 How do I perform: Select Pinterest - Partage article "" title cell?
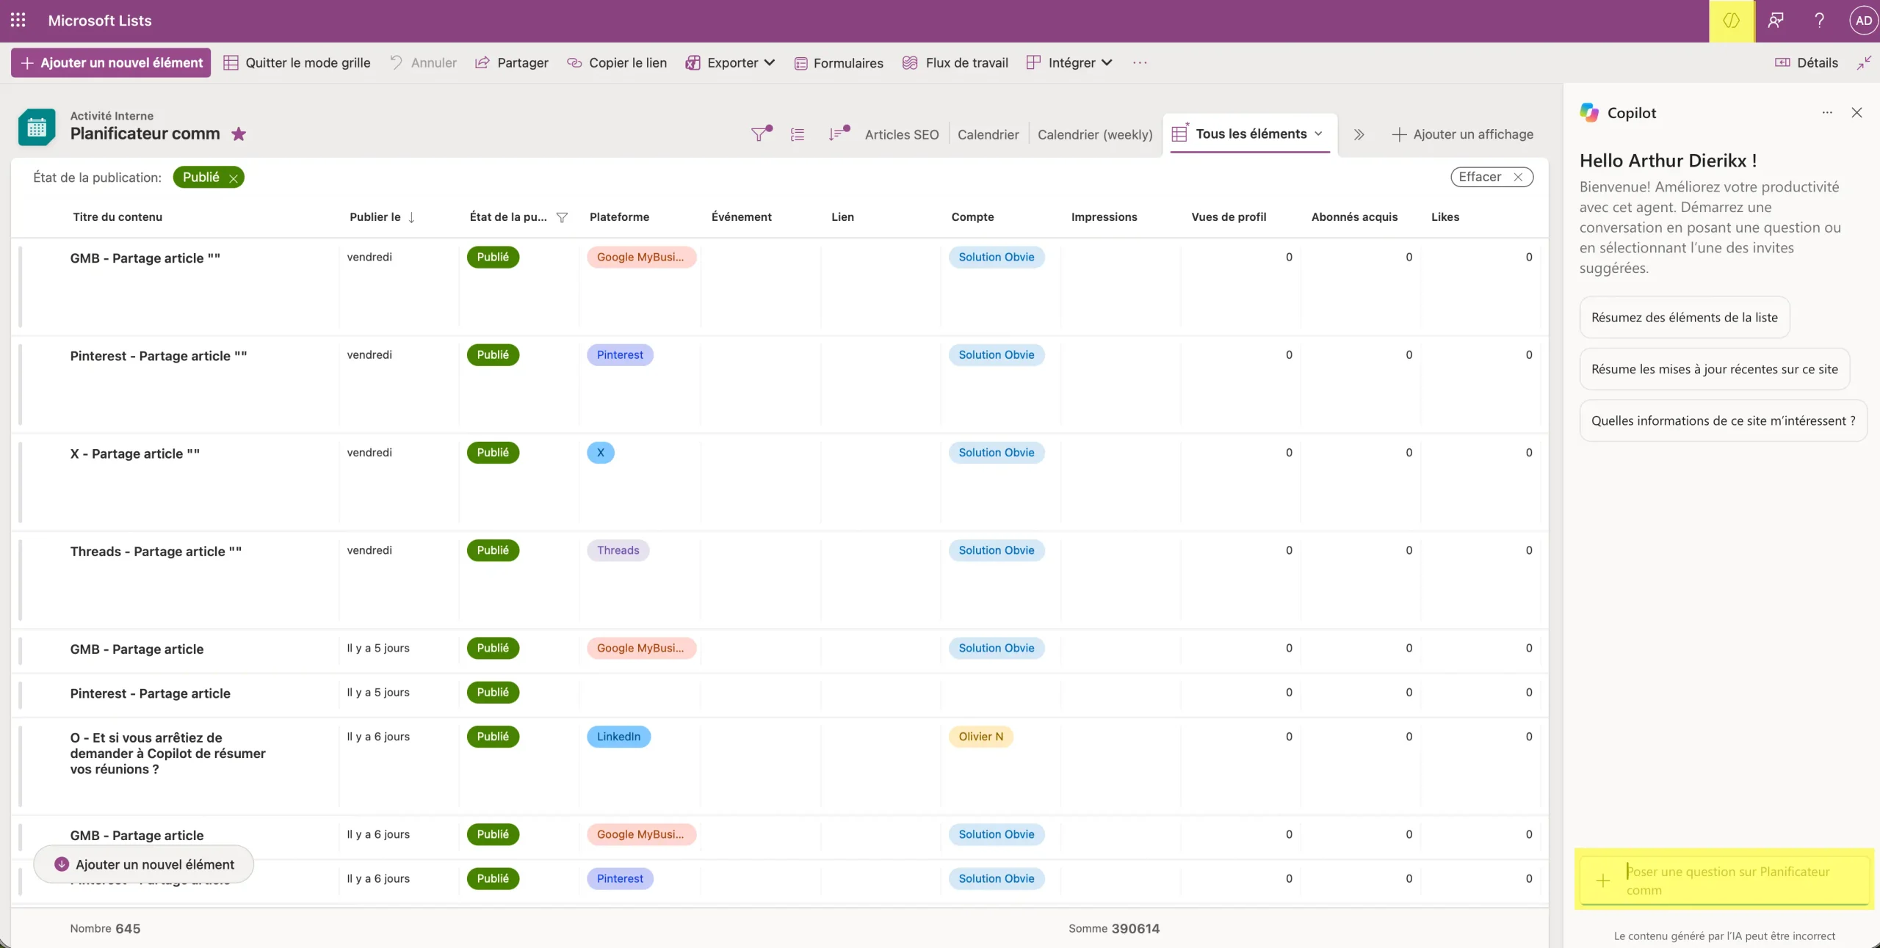click(158, 356)
